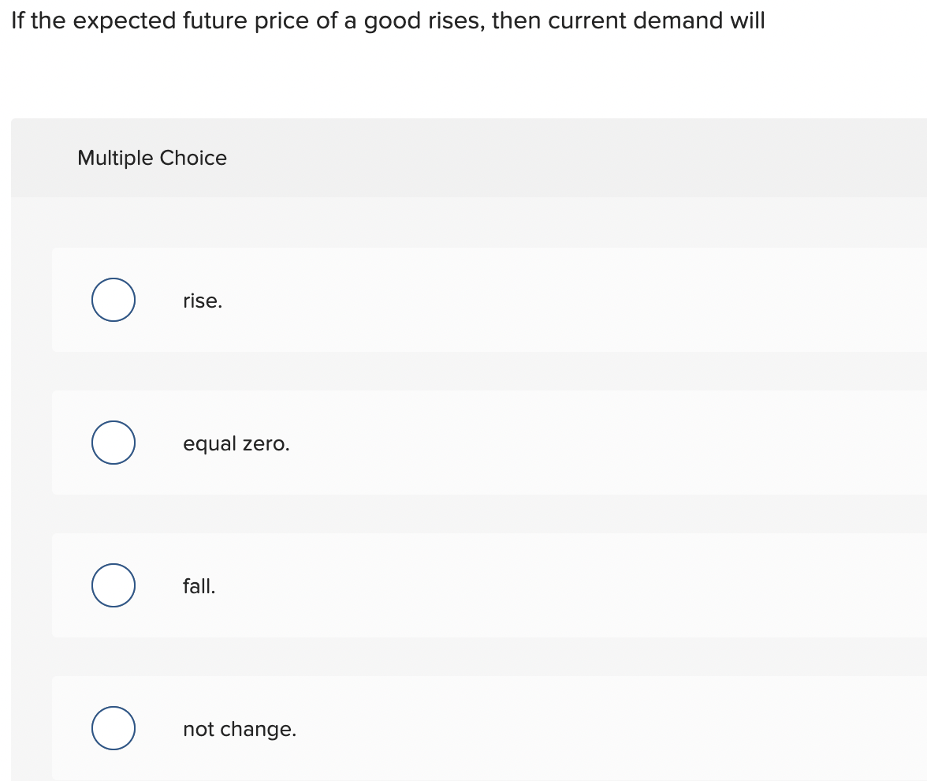The height and width of the screenshot is (781, 927).
Task: Click the answer text "not change."
Action: pos(240,729)
